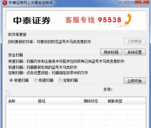Viewport: 151px width, 128px height.
Task: Click the 立即更新 button
Action: [x=135, y=41]
